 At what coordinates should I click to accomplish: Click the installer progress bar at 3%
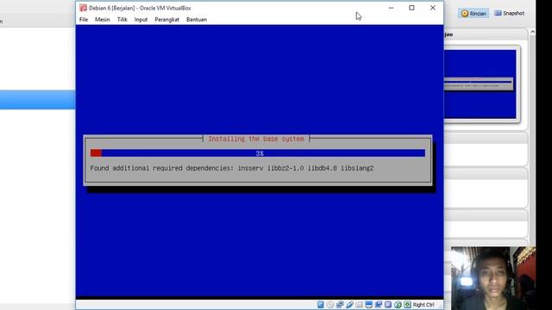pyautogui.click(x=258, y=153)
